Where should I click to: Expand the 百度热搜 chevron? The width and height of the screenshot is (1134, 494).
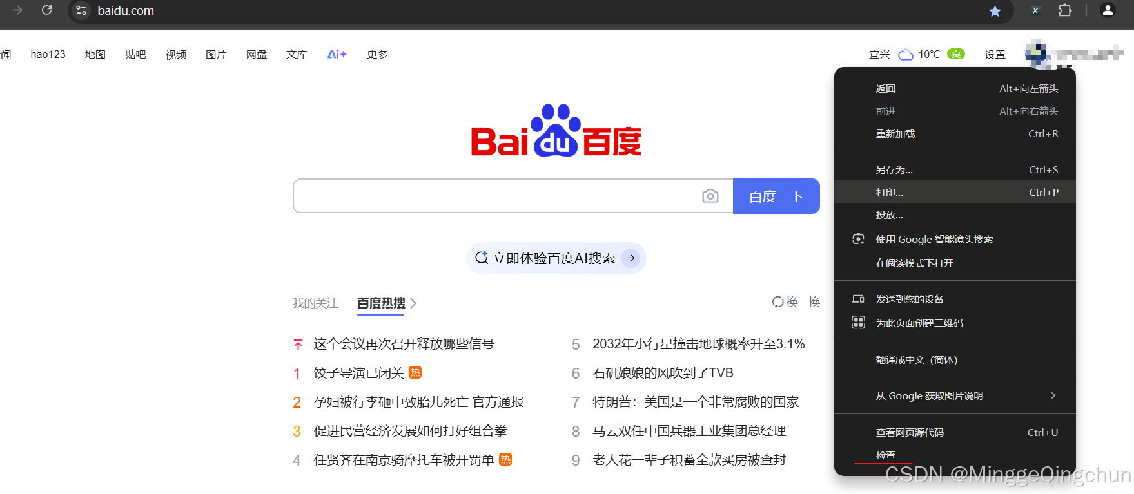click(413, 303)
